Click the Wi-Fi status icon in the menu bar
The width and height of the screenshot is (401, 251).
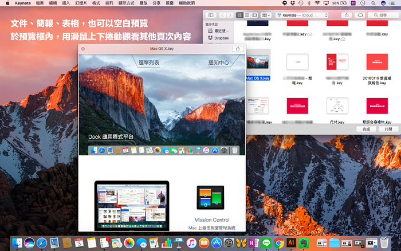coord(317,3)
